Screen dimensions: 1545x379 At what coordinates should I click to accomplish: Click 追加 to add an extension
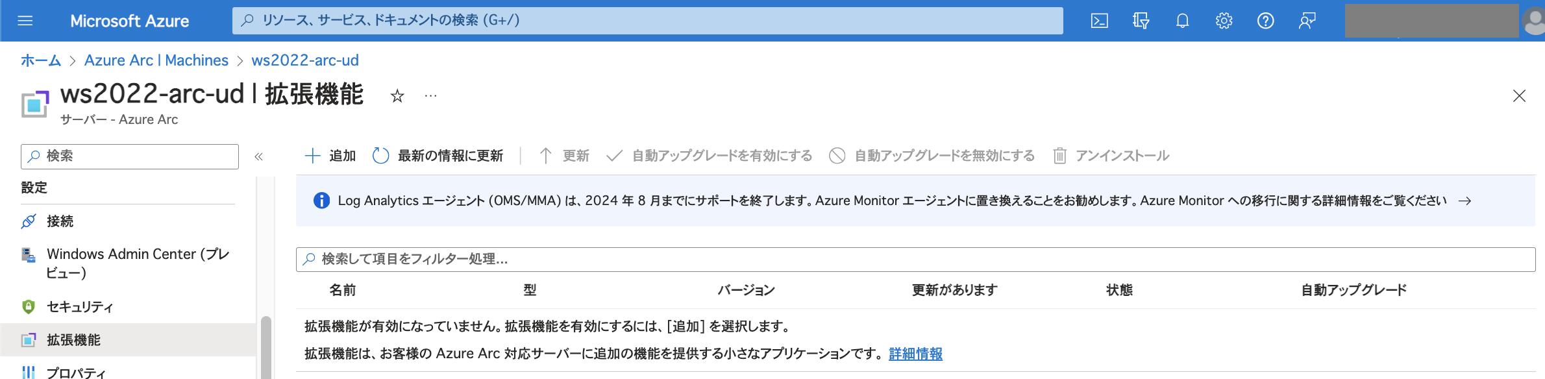(x=330, y=156)
